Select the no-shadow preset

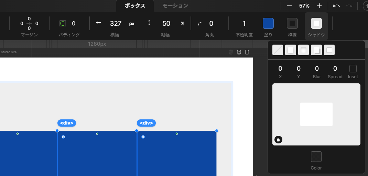pyautogui.click(x=278, y=50)
